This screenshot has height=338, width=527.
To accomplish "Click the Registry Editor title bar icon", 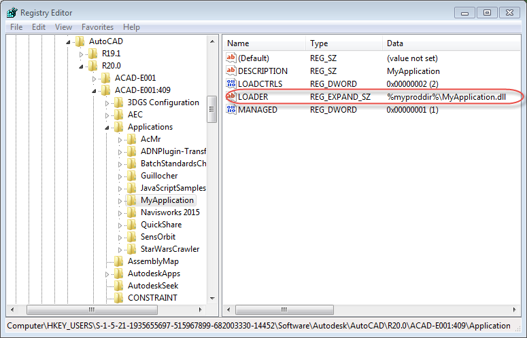I will tap(12, 12).
